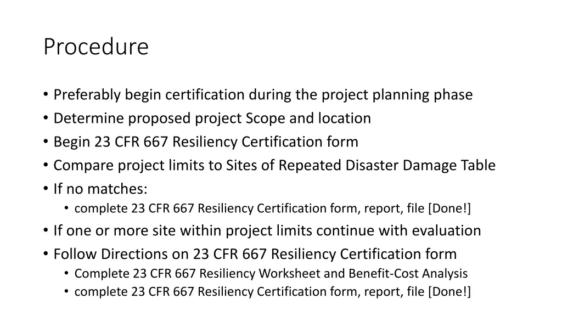The image size is (562, 316).
Task: Click the final "[Done!]" at slide bottom
Action: click(x=449, y=292)
